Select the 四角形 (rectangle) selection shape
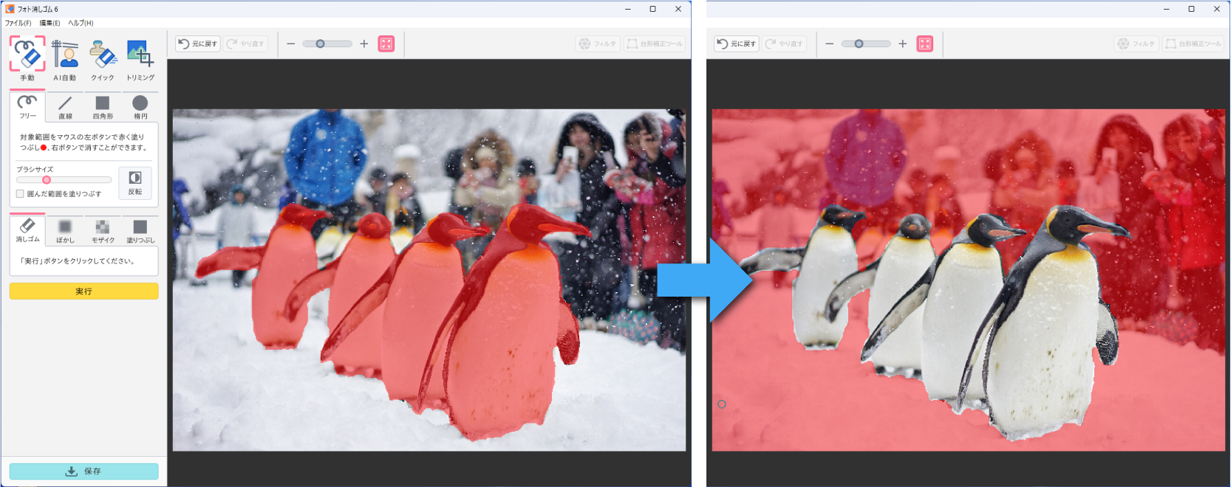Screen dimensions: 1231x487 click(103, 107)
